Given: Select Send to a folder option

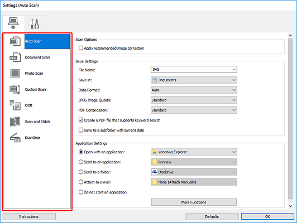Looking at the screenshot, I should point(81,172).
